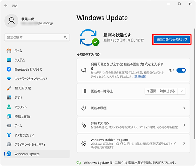Minimize the settings window

pyautogui.click(x=169, y=4)
